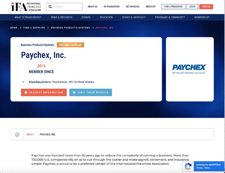
Task: Click the Paychex logo image
Action: point(190,69)
